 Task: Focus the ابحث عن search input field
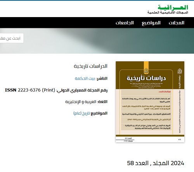12,38
